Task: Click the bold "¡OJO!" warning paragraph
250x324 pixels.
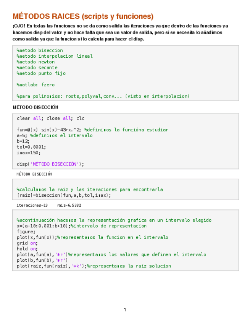Action: tap(120, 32)
